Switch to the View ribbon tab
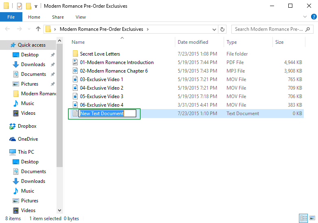Viewport: 318px width, 223px height. coord(81,17)
